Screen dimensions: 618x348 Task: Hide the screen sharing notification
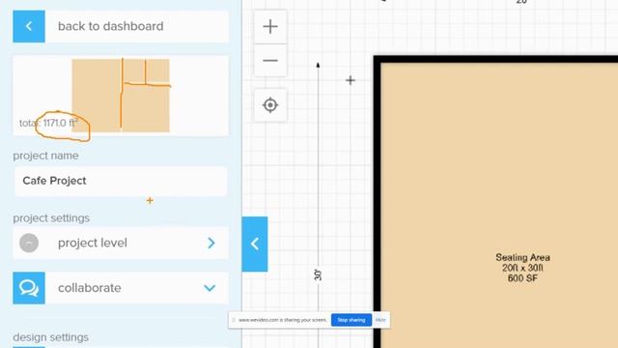coord(380,320)
